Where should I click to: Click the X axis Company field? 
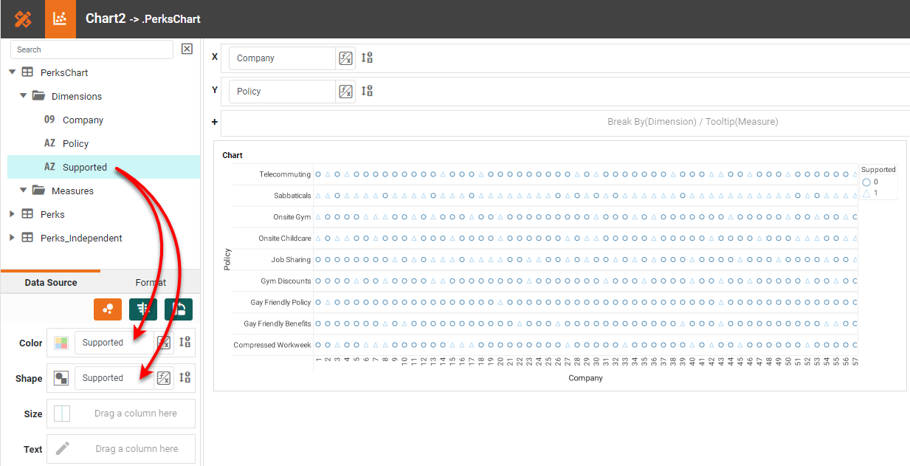click(x=282, y=58)
